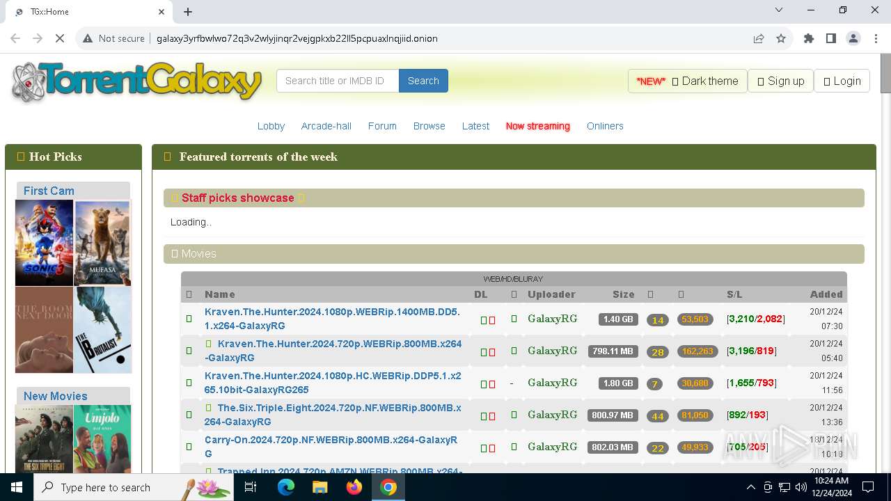The image size is (891, 501).
Task: Open the Latest menu item
Action: [x=475, y=126]
